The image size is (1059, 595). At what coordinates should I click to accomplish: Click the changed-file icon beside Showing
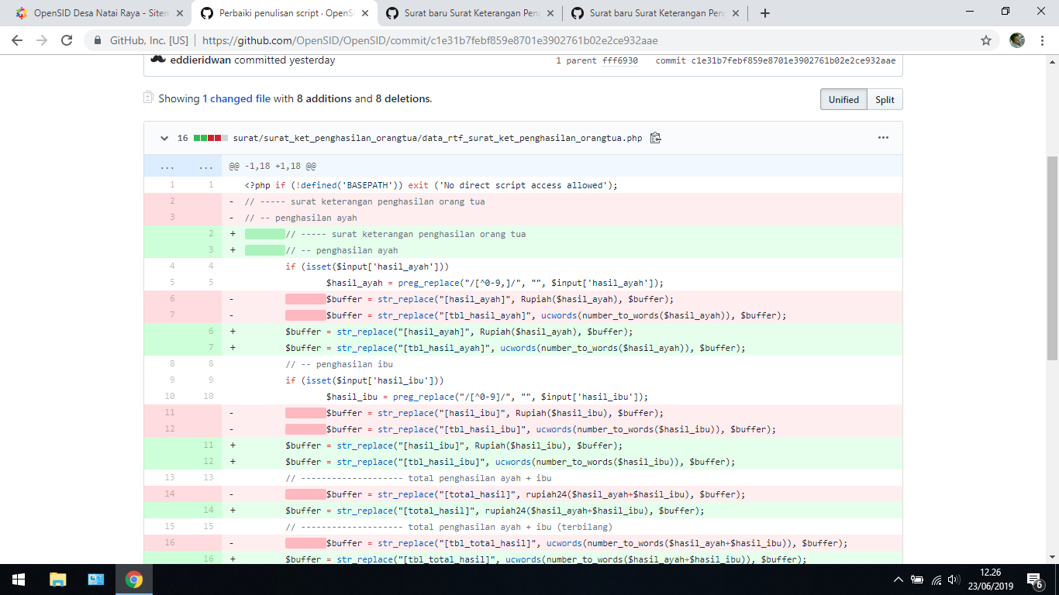point(147,98)
